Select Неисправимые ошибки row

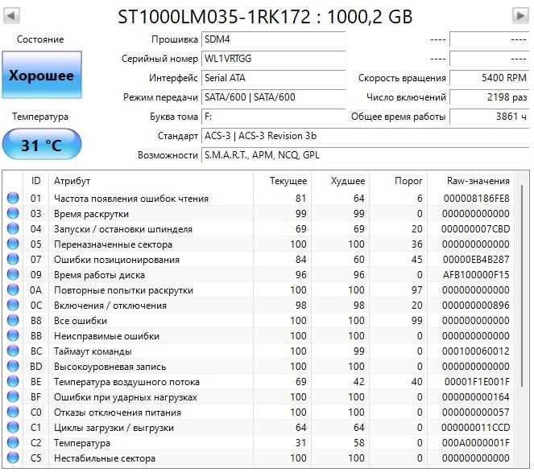click(259, 336)
